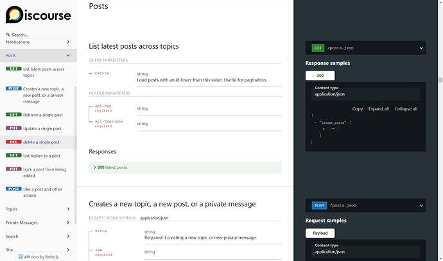Expand the Private Messages sidebar section
Image resolution: width=443 pixels, height=261 pixels.
[x=38, y=223]
